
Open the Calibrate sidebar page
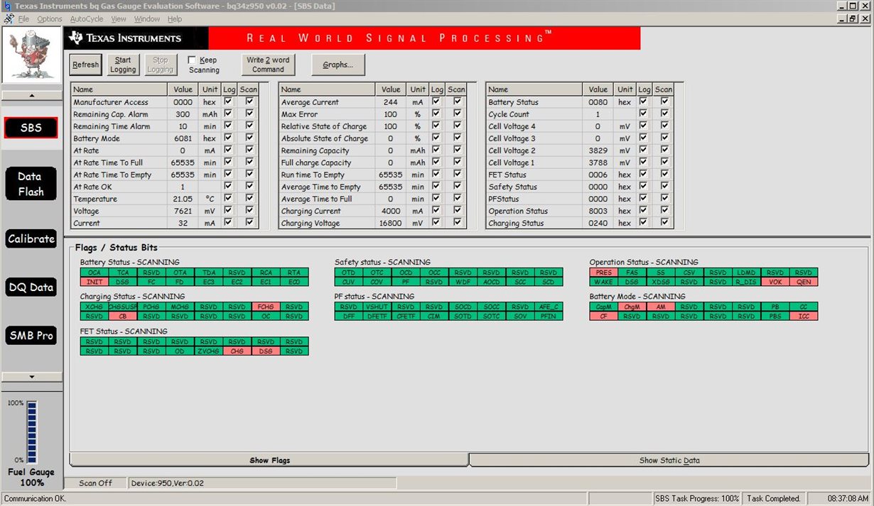coord(31,239)
